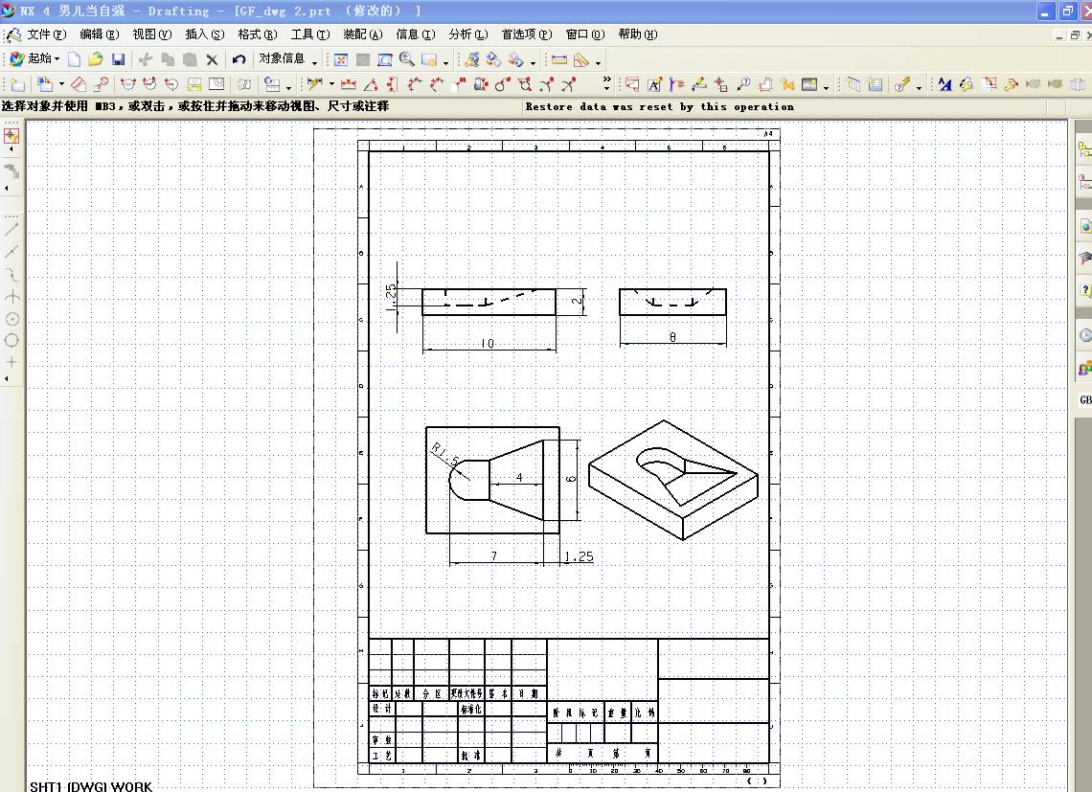Undo the last action
The image size is (1092, 792).
click(x=239, y=60)
